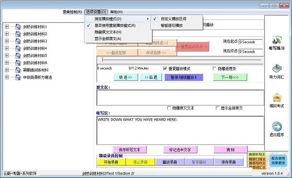Open the 听力词汇 listening vocabulary icon
Image resolution: width=292 pixels, height=178 pixels.
pos(277,69)
